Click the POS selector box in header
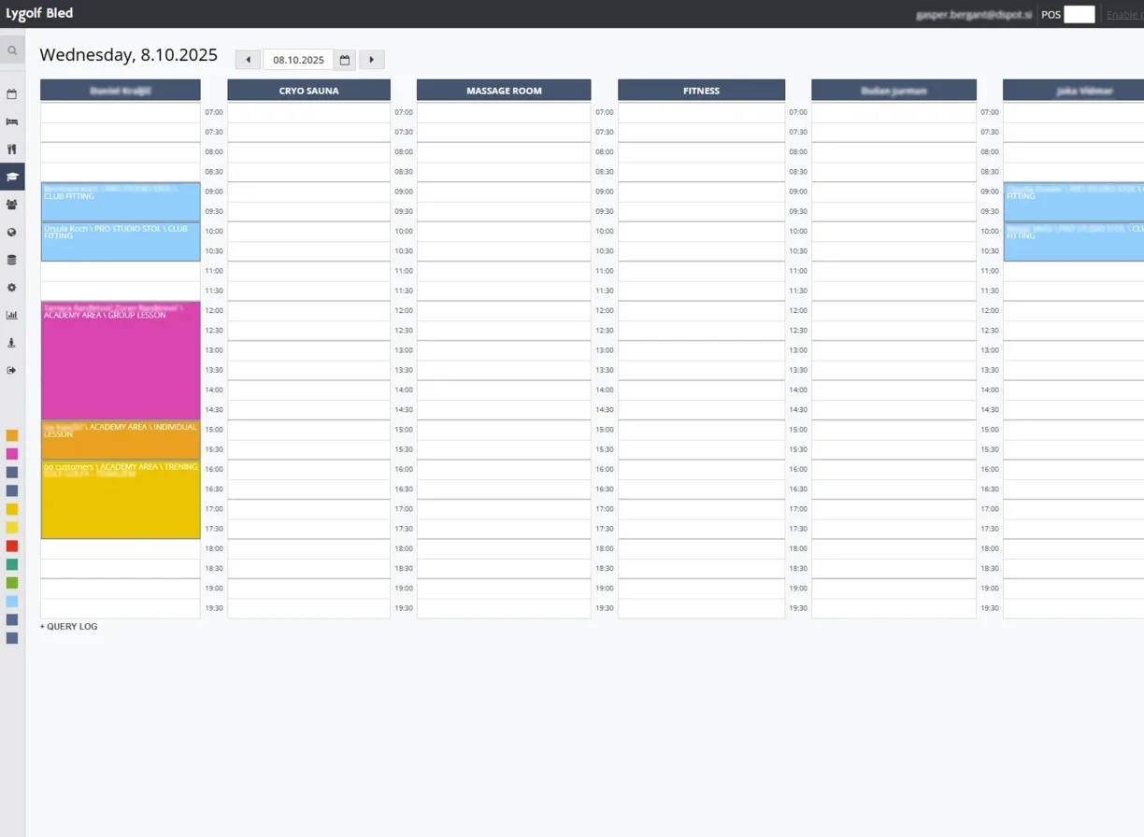The height and width of the screenshot is (837, 1144). [1079, 14]
